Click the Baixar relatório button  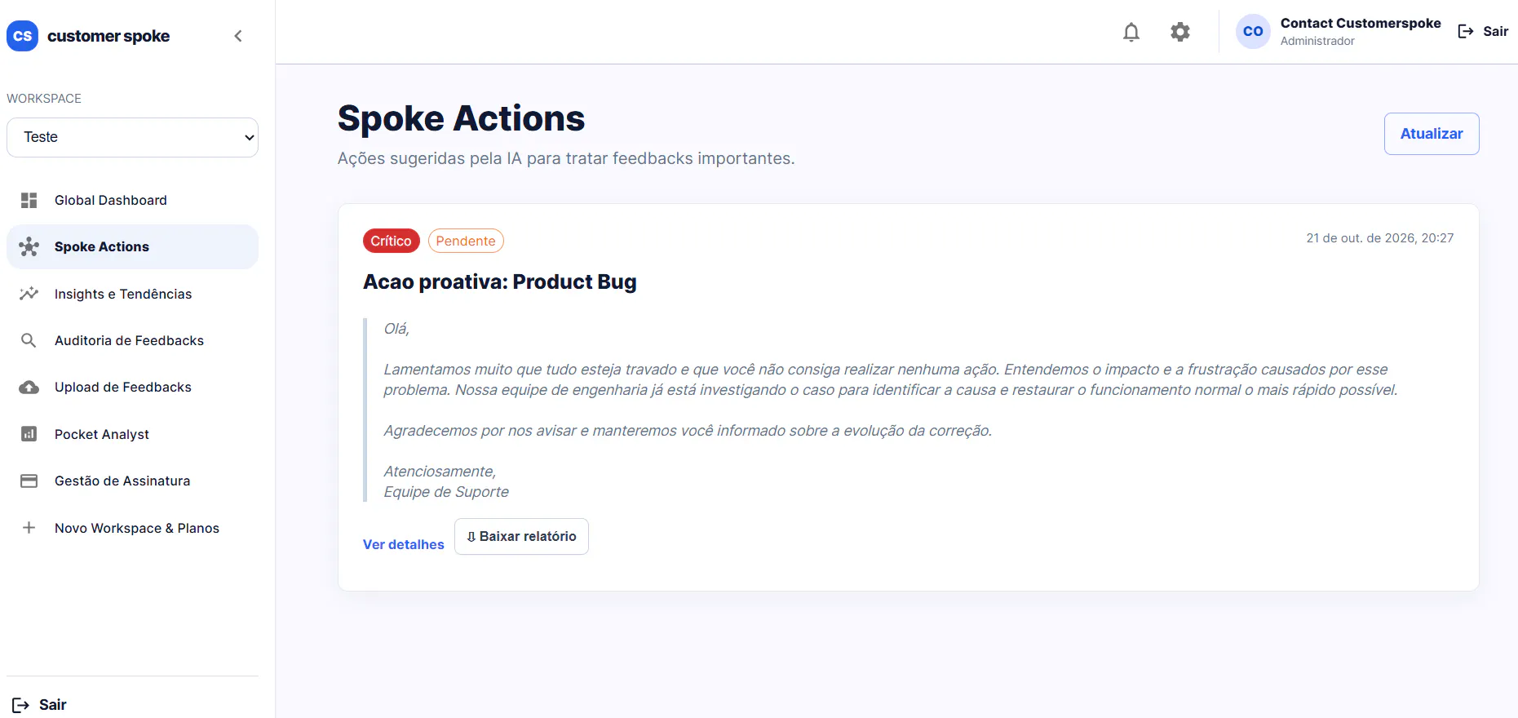coord(521,537)
